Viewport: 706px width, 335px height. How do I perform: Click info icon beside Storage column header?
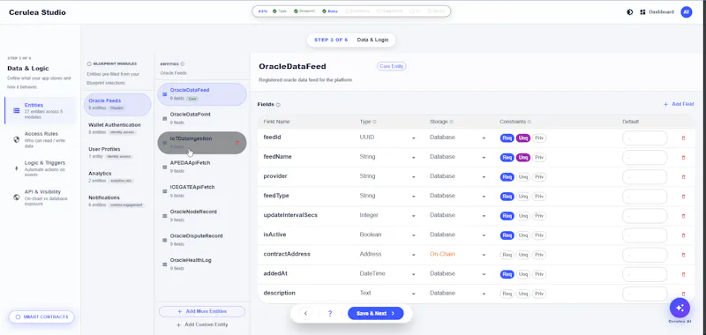pyautogui.click(x=452, y=122)
